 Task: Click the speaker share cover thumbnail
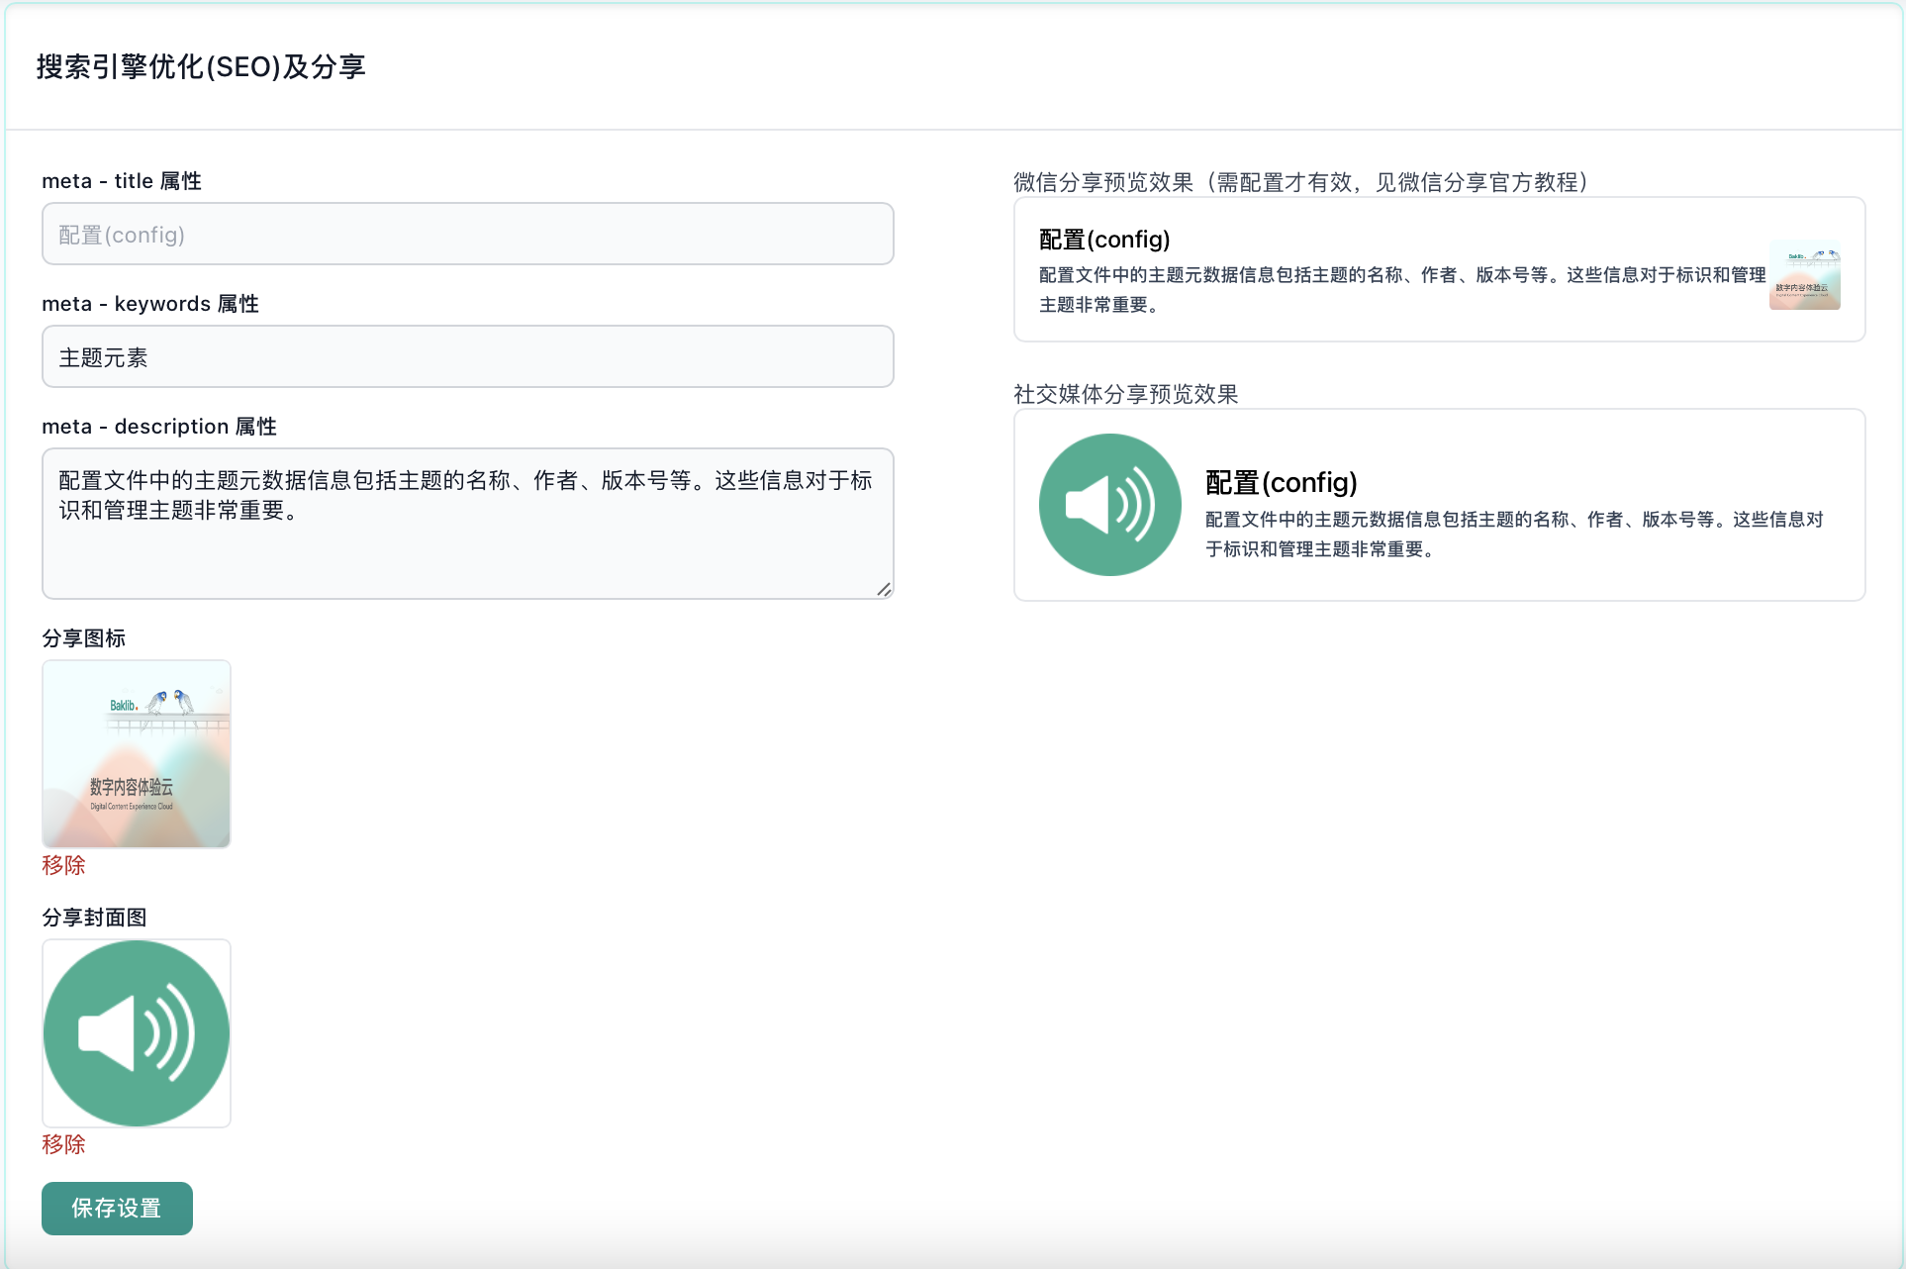137,1033
